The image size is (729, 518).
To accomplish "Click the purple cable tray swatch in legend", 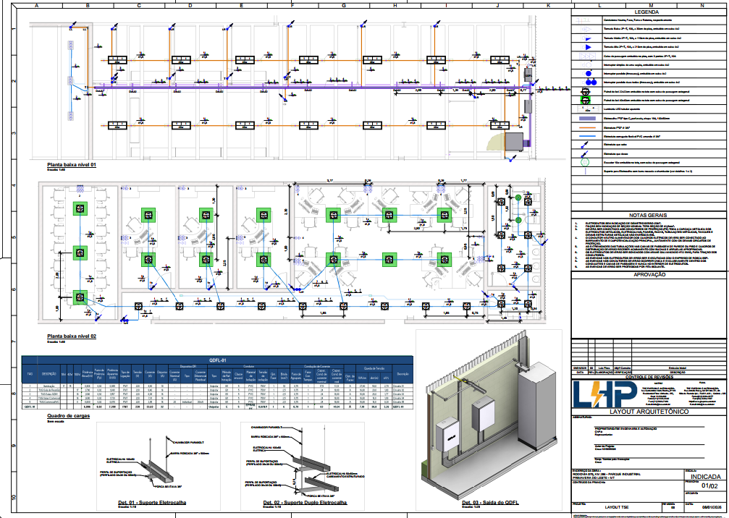I will coord(586,119).
